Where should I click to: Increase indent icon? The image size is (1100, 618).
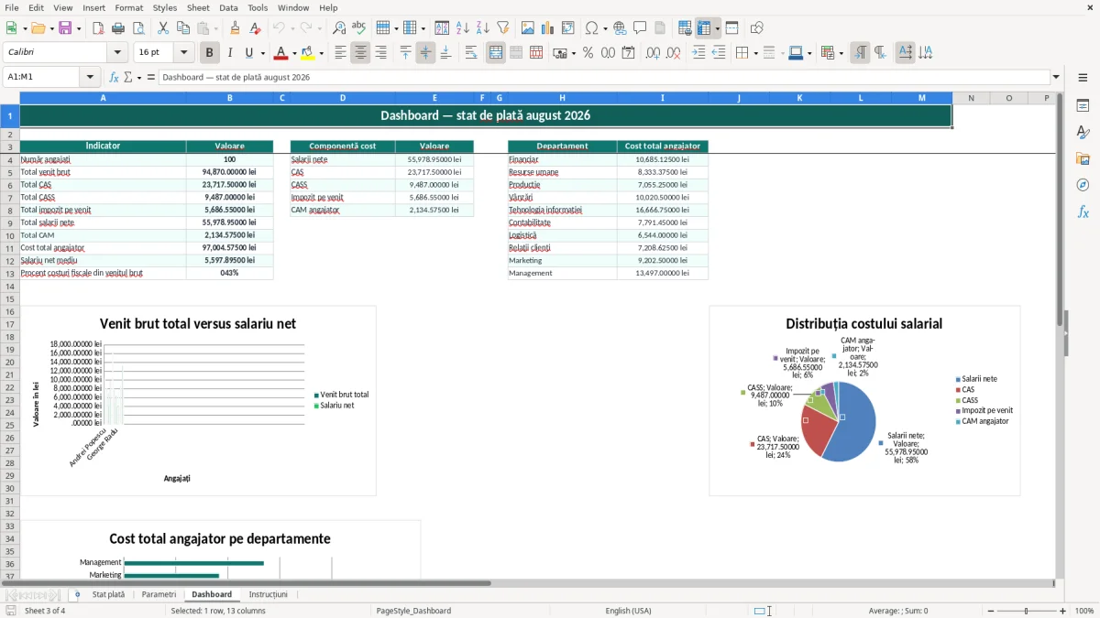(698, 53)
